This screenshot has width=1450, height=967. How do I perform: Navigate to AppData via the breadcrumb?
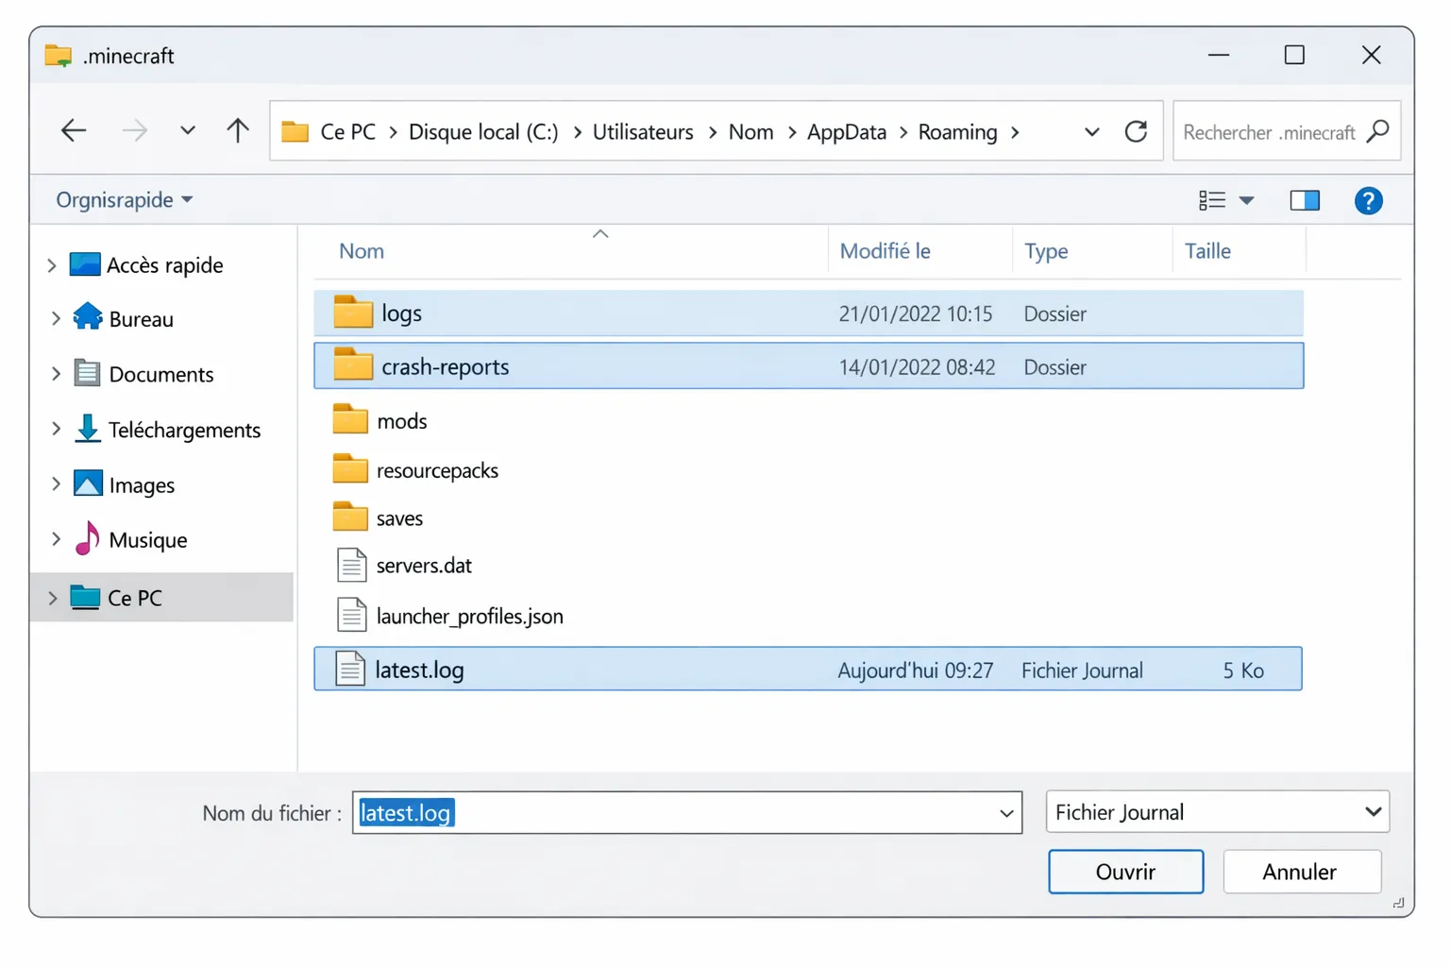click(846, 131)
